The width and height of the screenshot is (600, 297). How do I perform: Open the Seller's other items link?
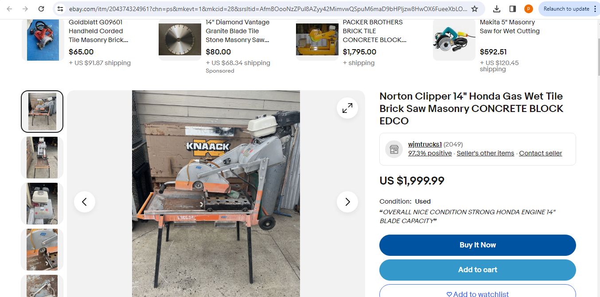point(485,153)
